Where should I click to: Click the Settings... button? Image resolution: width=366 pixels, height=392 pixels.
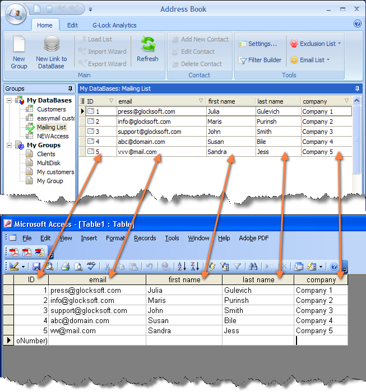tap(258, 44)
